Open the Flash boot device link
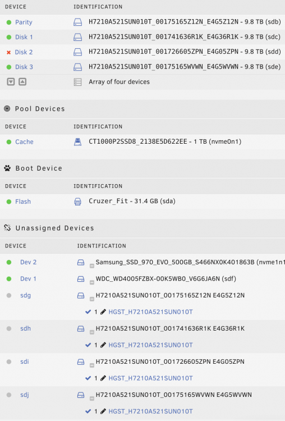The image size is (285, 421). (x=23, y=202)
